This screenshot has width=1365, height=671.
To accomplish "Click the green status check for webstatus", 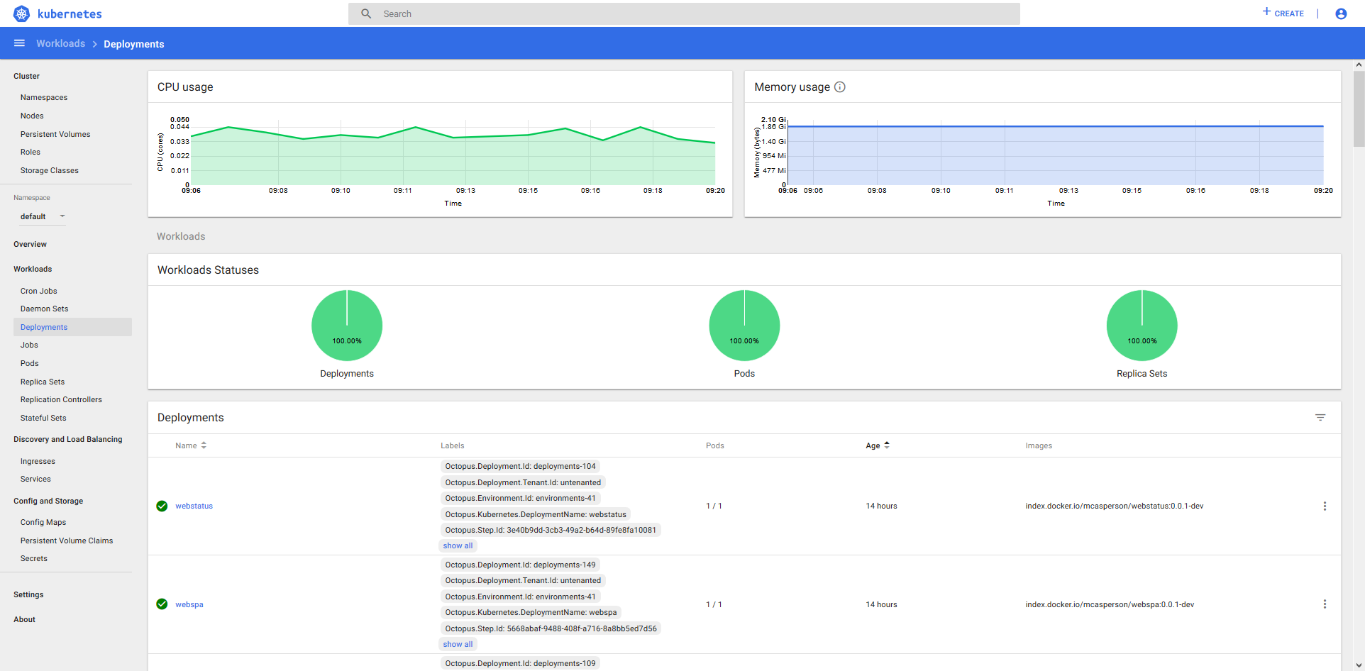I will pyautogui.click(x=162, y=506).
